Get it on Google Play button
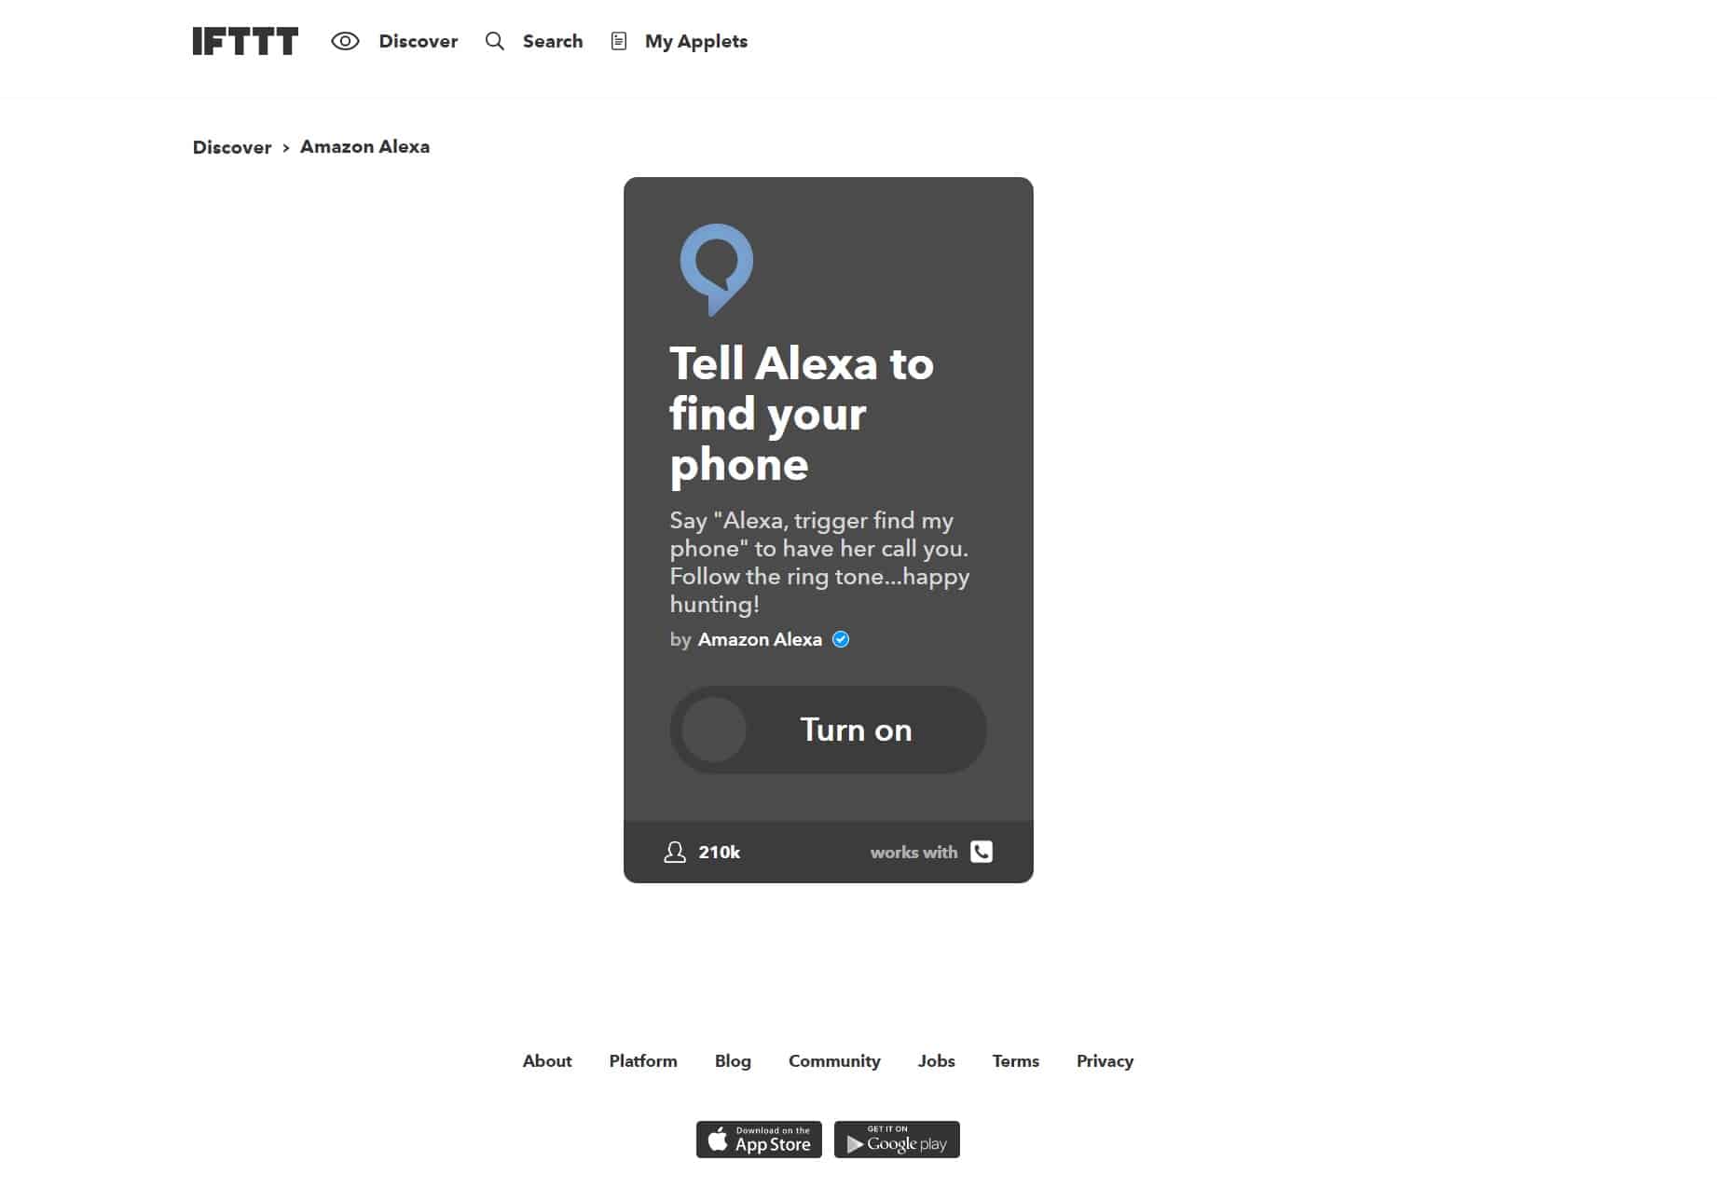 [x=897, y=1140]
